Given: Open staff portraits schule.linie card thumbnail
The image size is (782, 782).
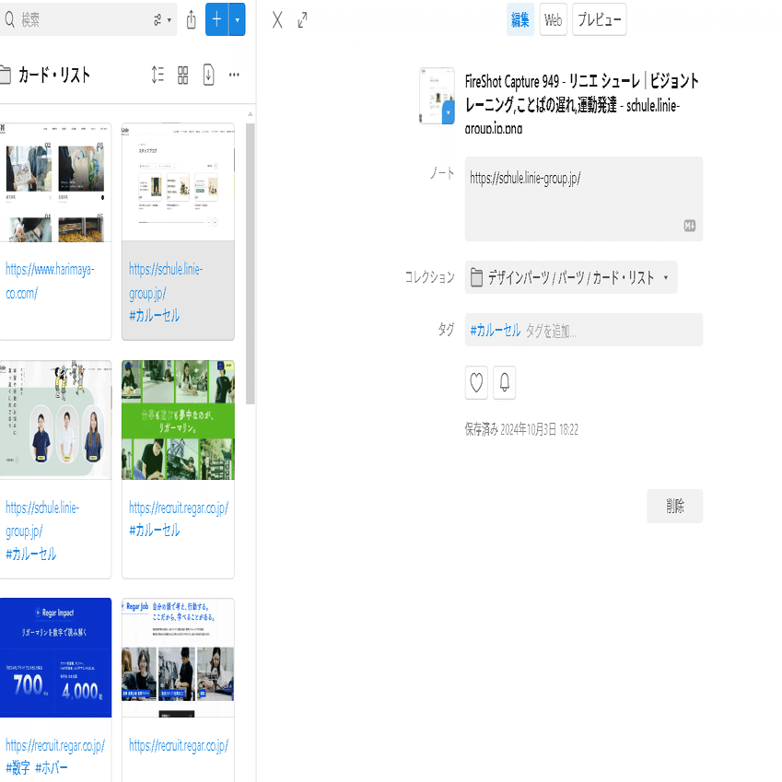Looking at the screenshot, I should tap(55, 420).
